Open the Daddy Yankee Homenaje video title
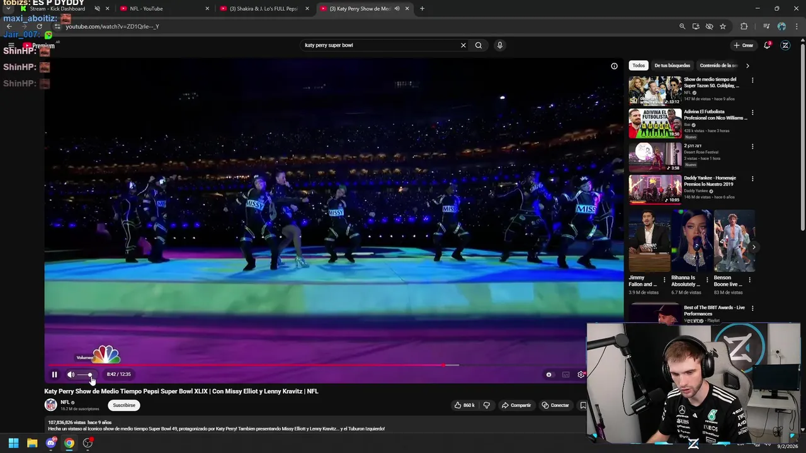 [710, 181]
